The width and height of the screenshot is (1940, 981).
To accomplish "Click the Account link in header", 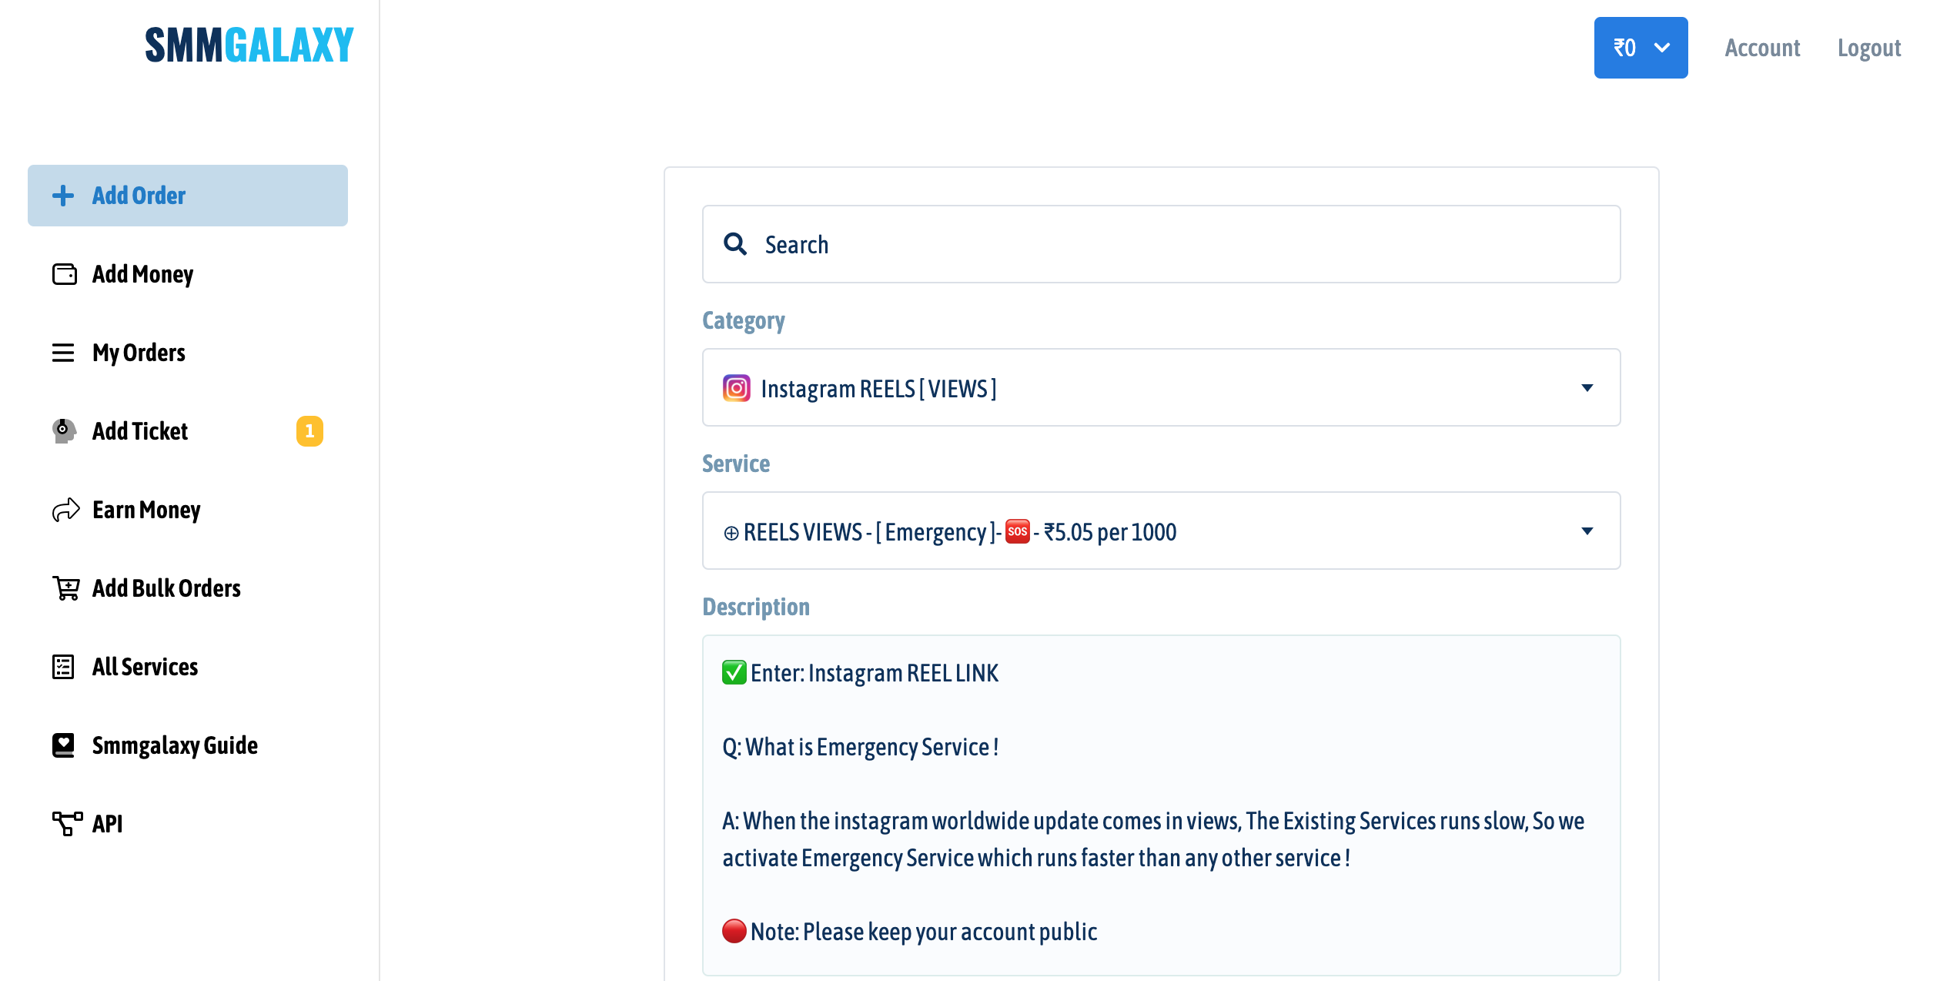I will [x=1762, y=48].
